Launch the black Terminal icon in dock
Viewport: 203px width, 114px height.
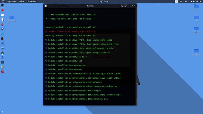(x=3, y=5)
